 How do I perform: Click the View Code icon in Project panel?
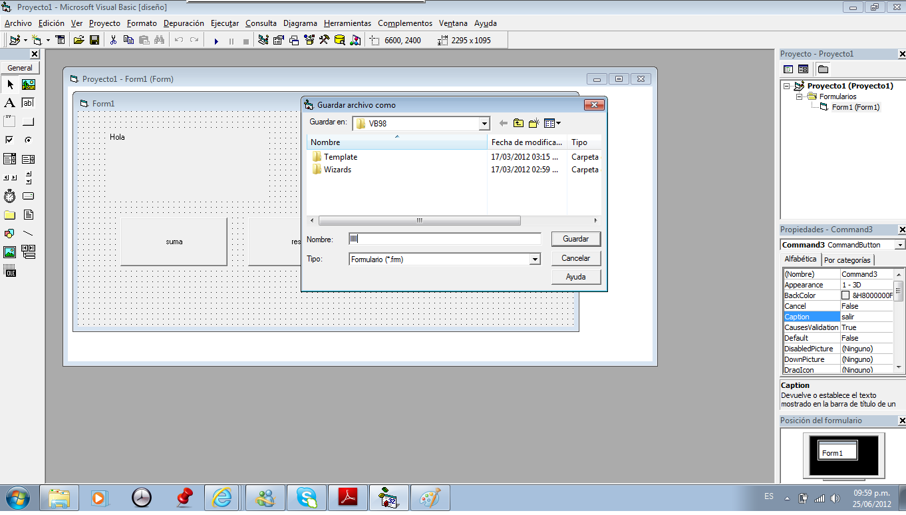(788, 69)
